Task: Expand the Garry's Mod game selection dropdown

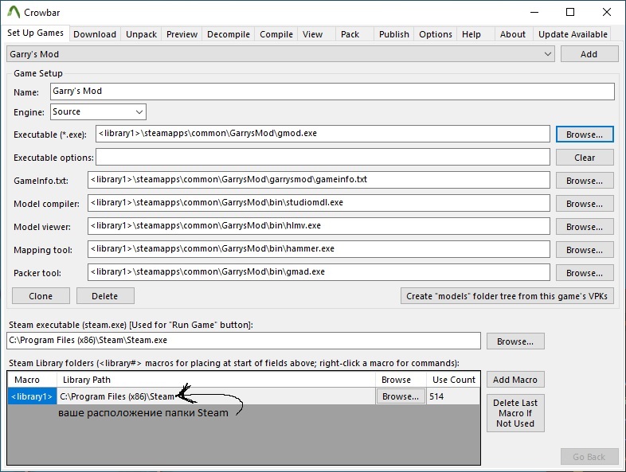Action: [280, 54]
